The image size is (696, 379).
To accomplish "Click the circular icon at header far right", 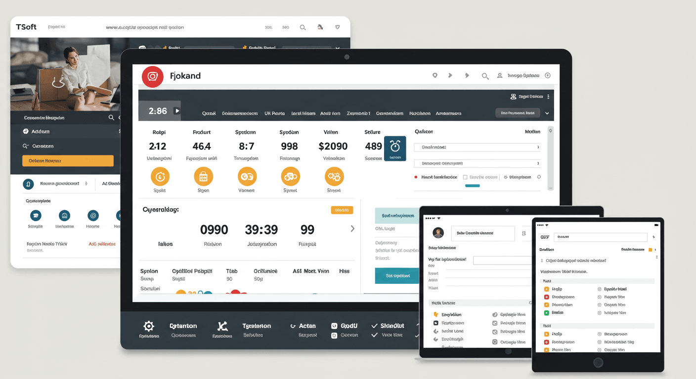I will pos(547,76).
